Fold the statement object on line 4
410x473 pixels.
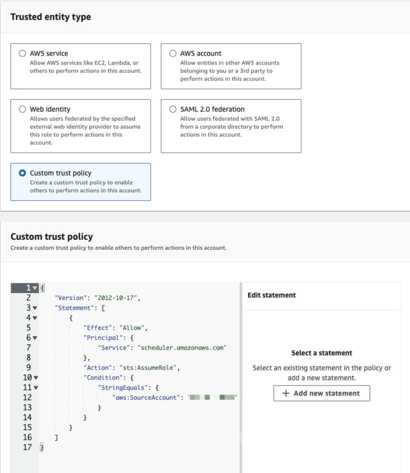(35, 318)
